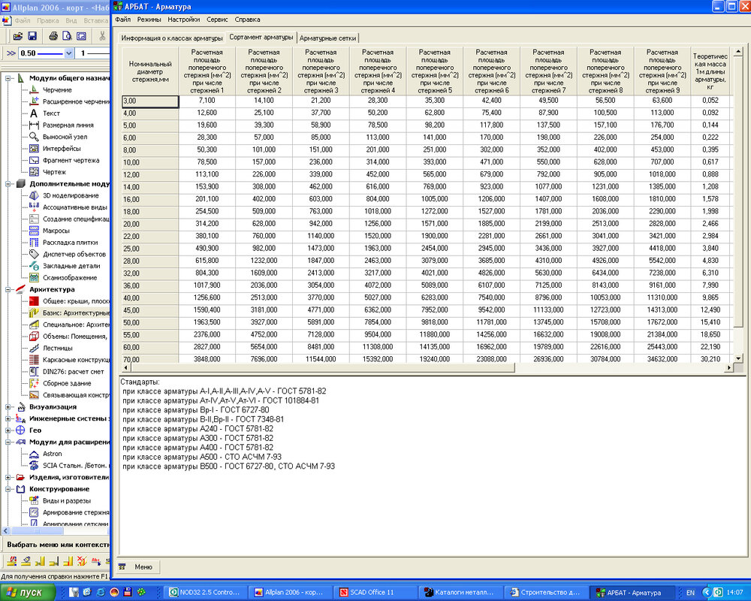Image resolution: width=751 pixels, height=601 pixels.
Task: Click the Print icon in Allplan toolbar
Action: pyautogui.click(x=53, y=35)
